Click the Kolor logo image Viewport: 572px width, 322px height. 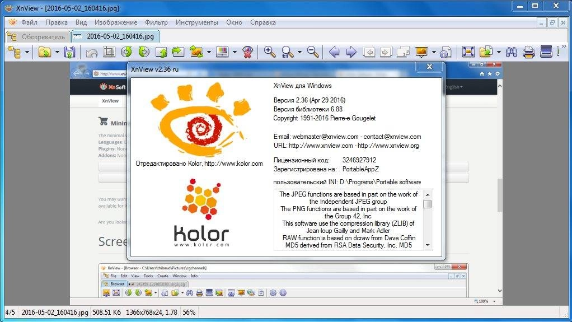point(201,213)
